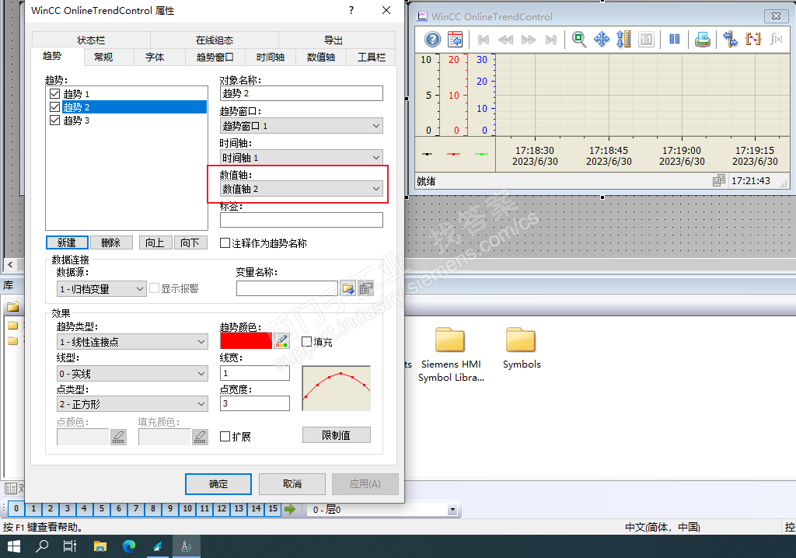The image size is (796, 558).
Task: Toggle checkbox for 趋势 3
Action: [x=55, y=120]
